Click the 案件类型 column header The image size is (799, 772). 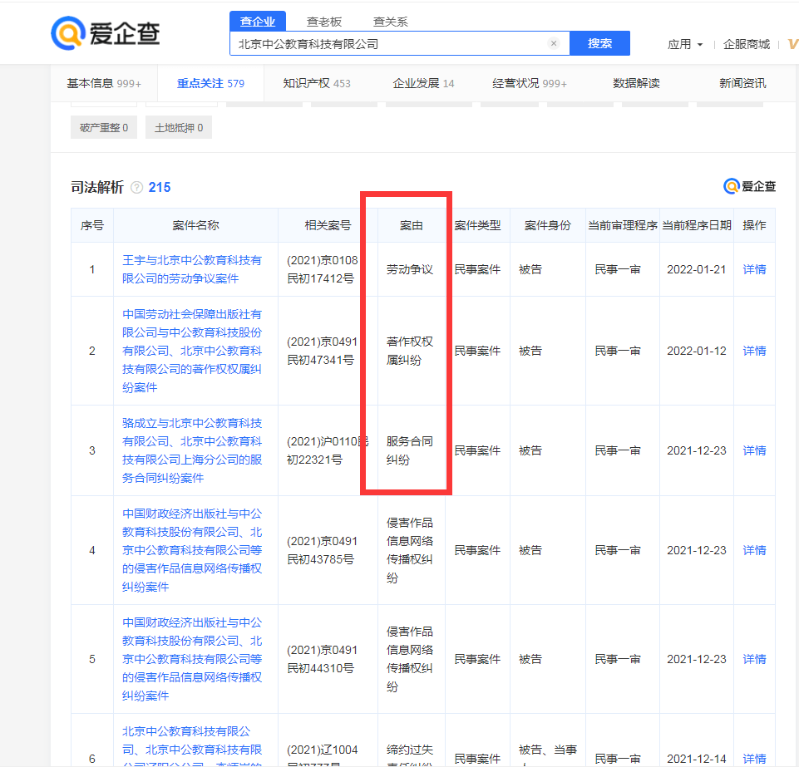(477, 225)
